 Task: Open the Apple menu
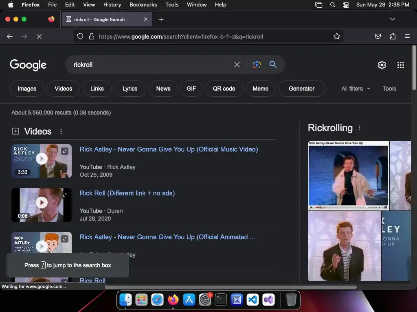[x=11, y=5]
